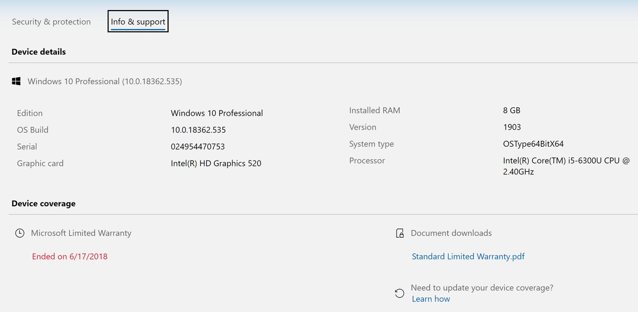Click the Edition field label
The image size is (638, 312).
point(30,113)
